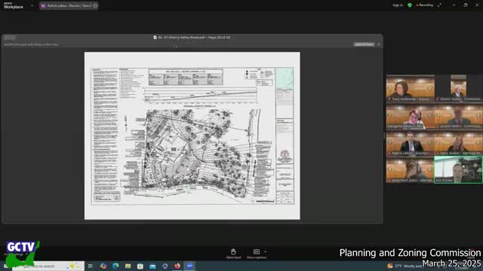Click the red Recording indicator
This screenshot has width=483, height=271.
click(x=425, y=5)
